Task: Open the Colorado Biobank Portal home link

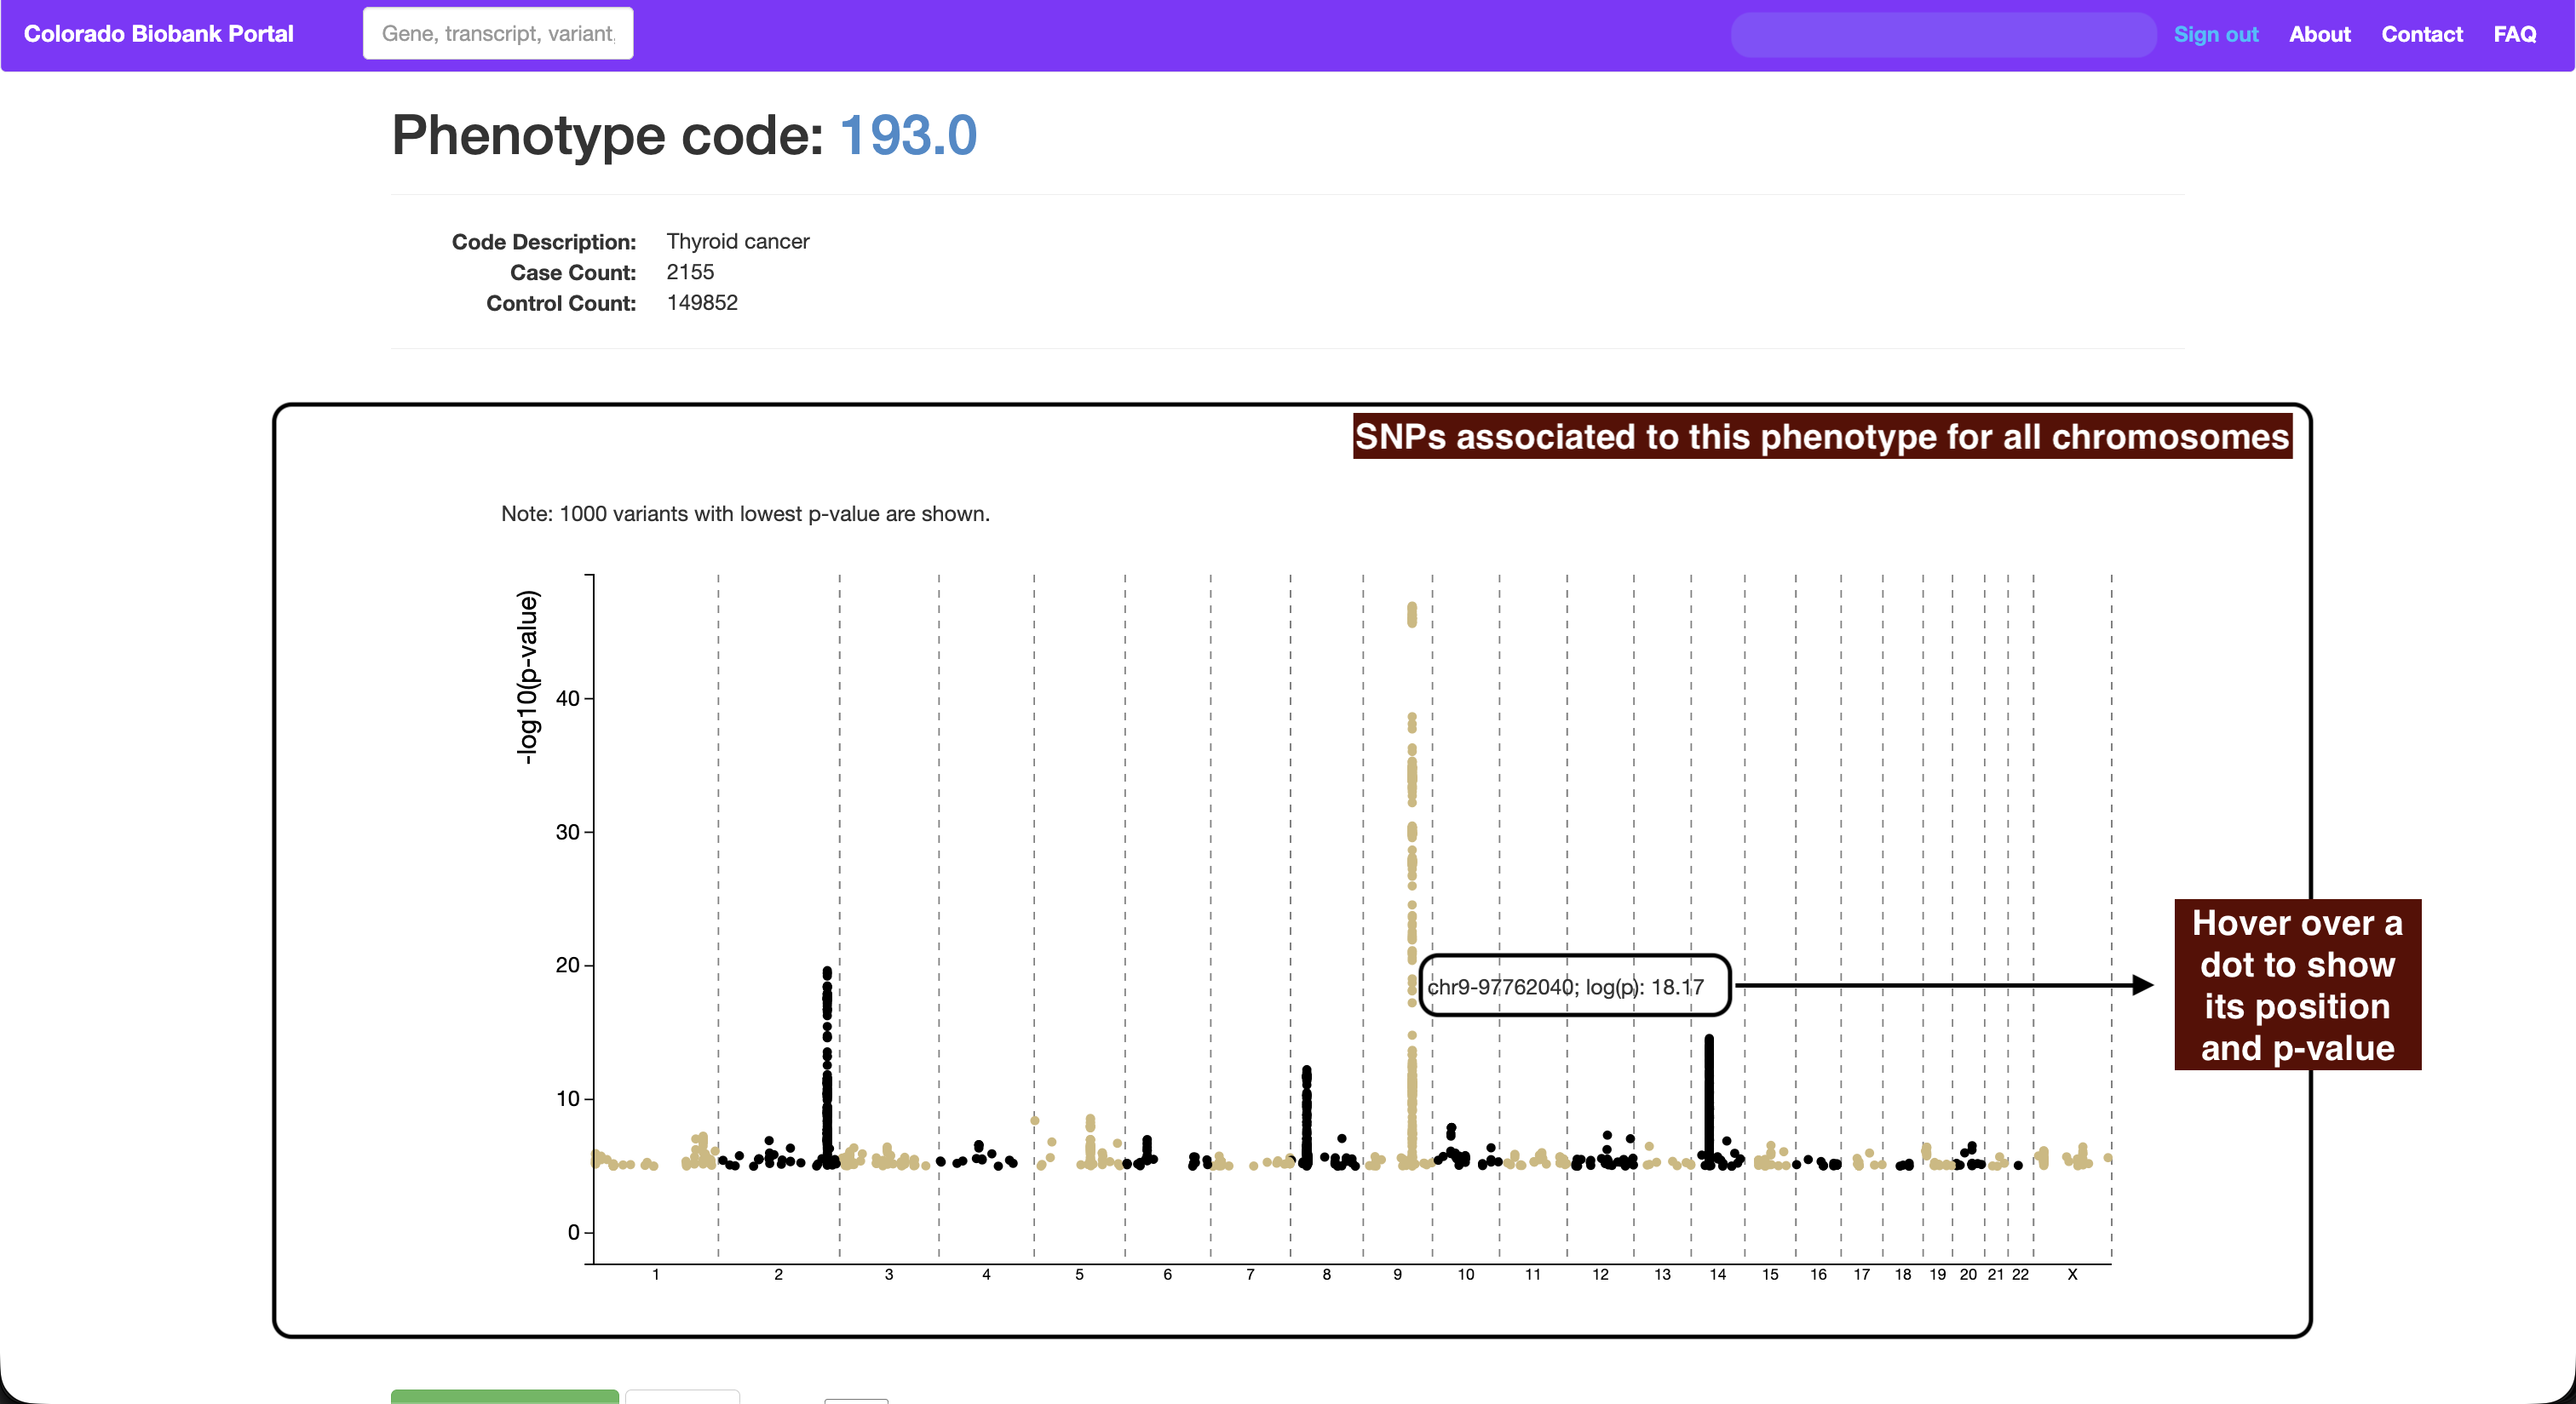Action: tap(158, 34)
